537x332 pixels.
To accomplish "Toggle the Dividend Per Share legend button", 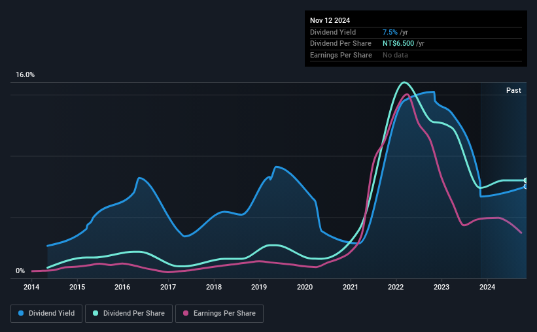I will pos(129,314).
